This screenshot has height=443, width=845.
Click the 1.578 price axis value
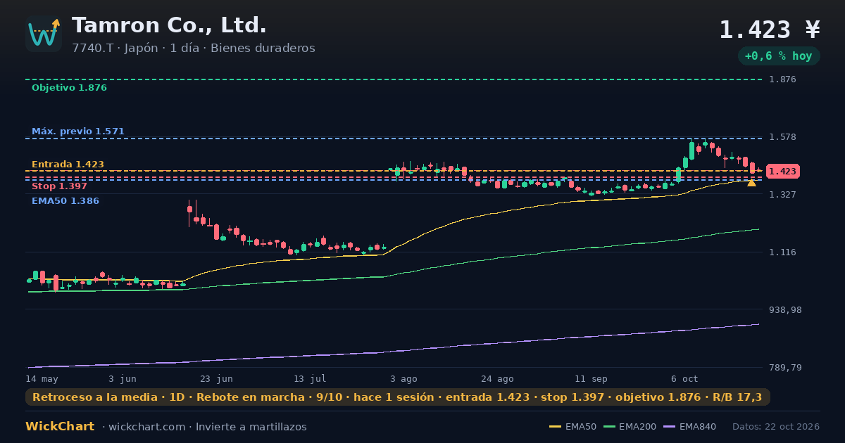782,137
